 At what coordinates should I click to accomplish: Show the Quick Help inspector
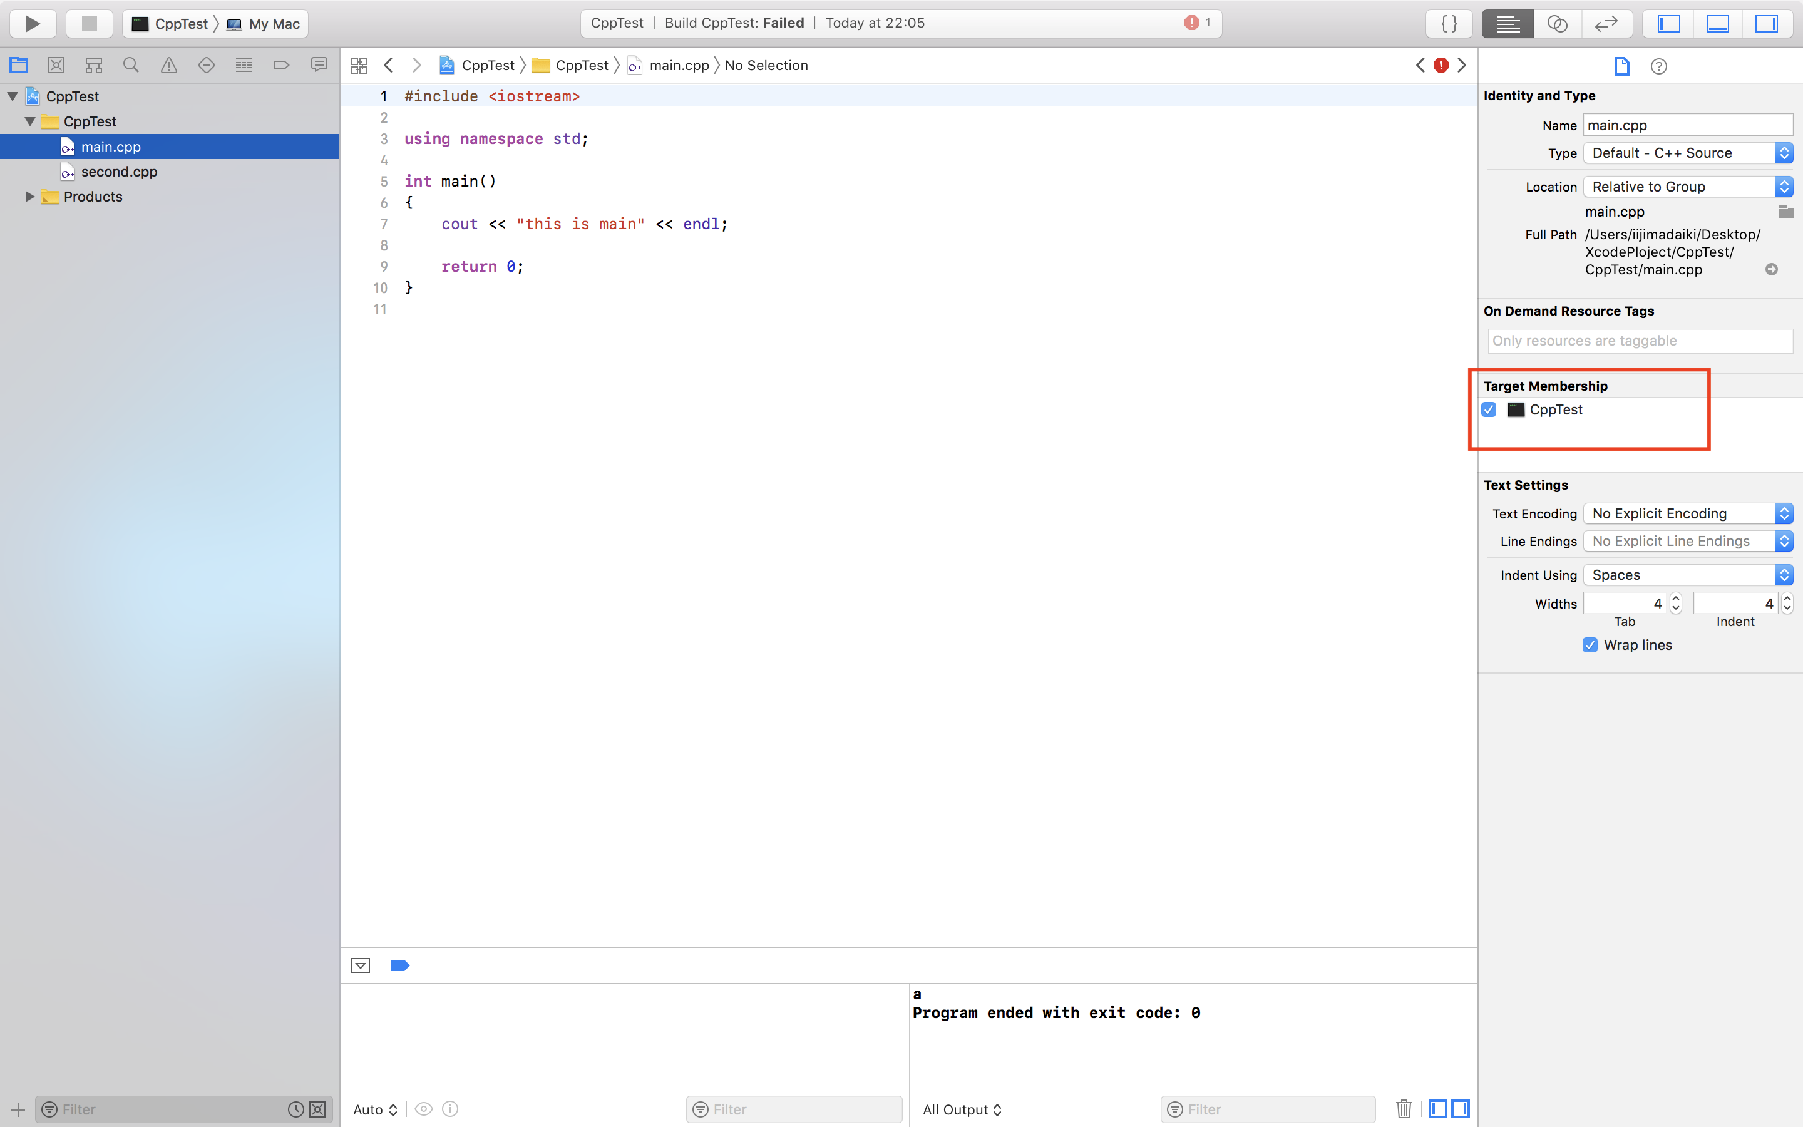click(x=1658, y=66)
